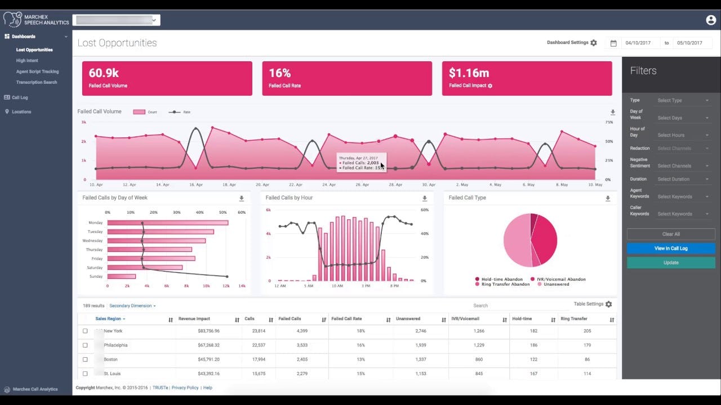Open the Select Type filter dropdown
Viewport: 721px width, 405px height.
click(x=683, y=100)
